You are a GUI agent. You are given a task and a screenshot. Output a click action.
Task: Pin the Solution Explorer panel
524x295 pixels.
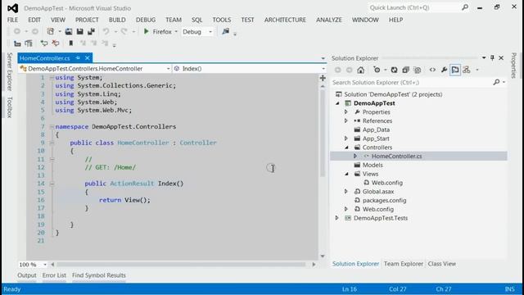point(492,58)
